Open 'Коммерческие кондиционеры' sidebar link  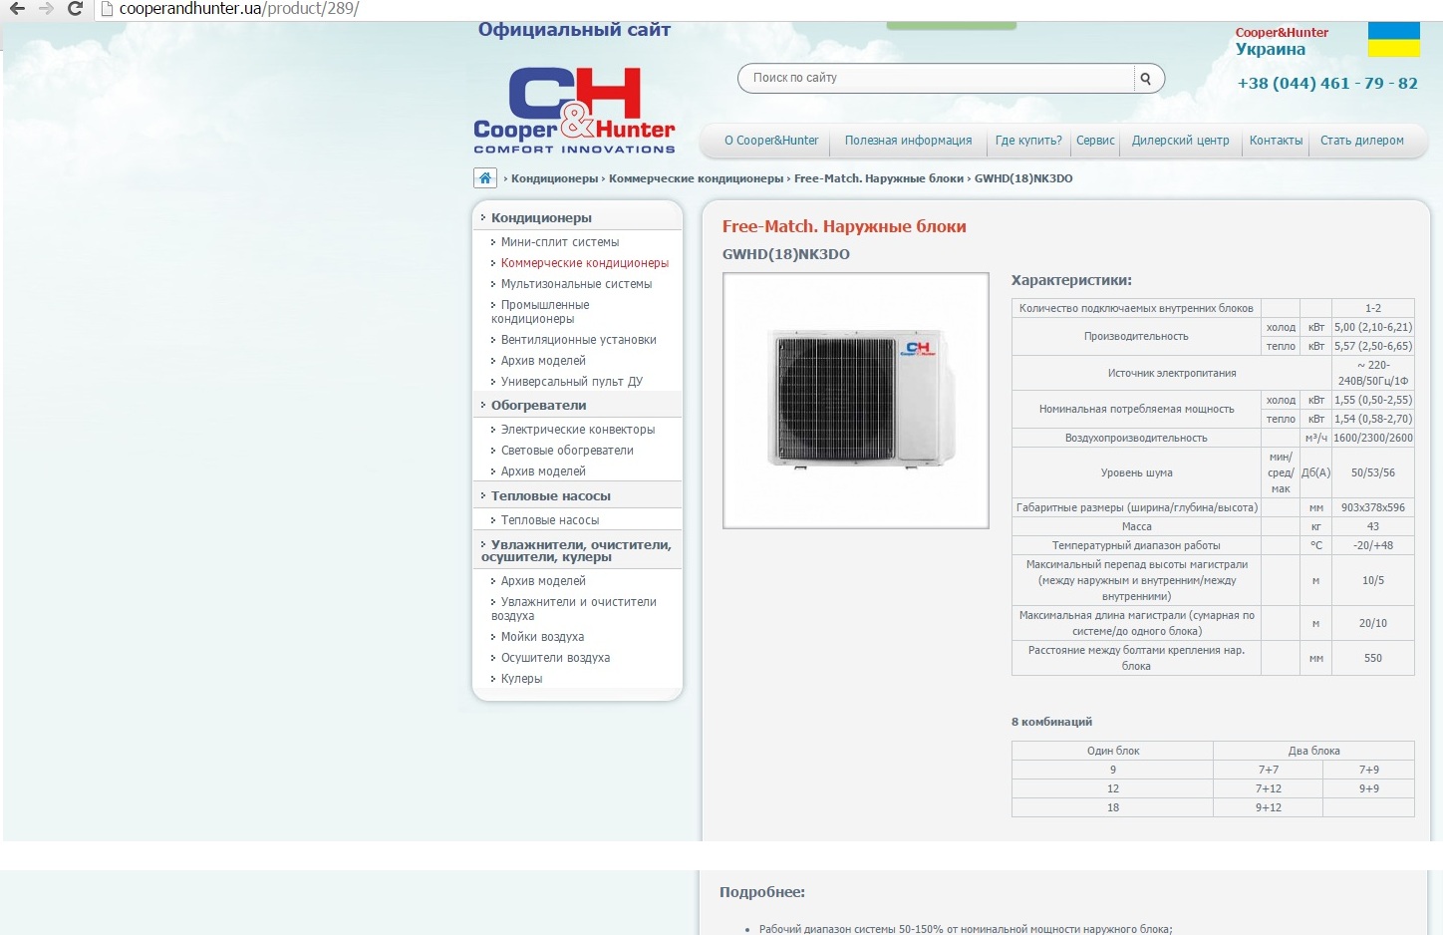(x=584, y=263)
